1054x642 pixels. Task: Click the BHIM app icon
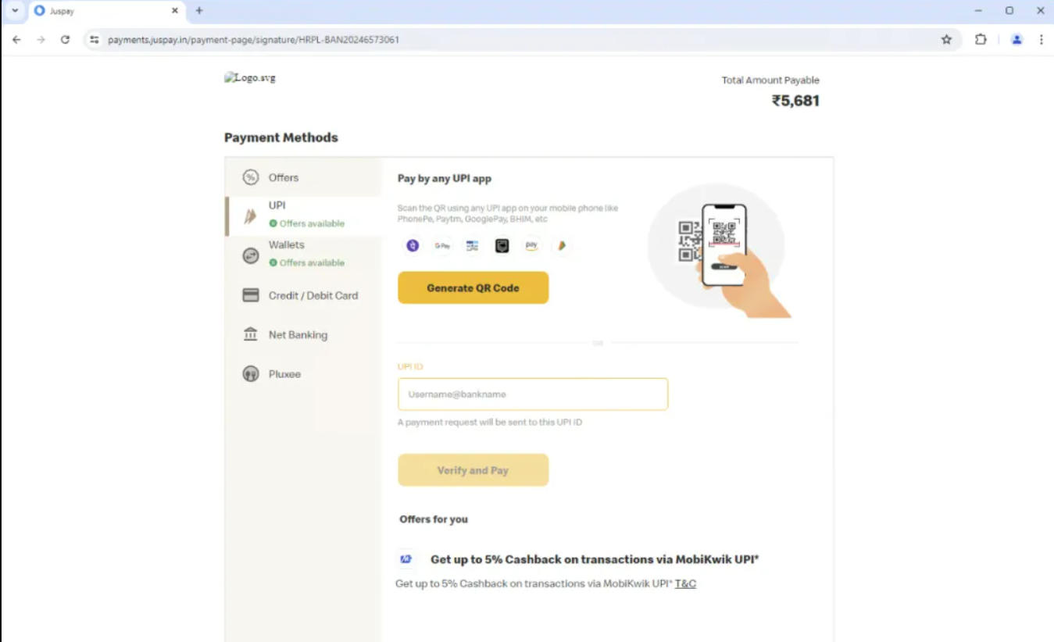pos(561,246)
